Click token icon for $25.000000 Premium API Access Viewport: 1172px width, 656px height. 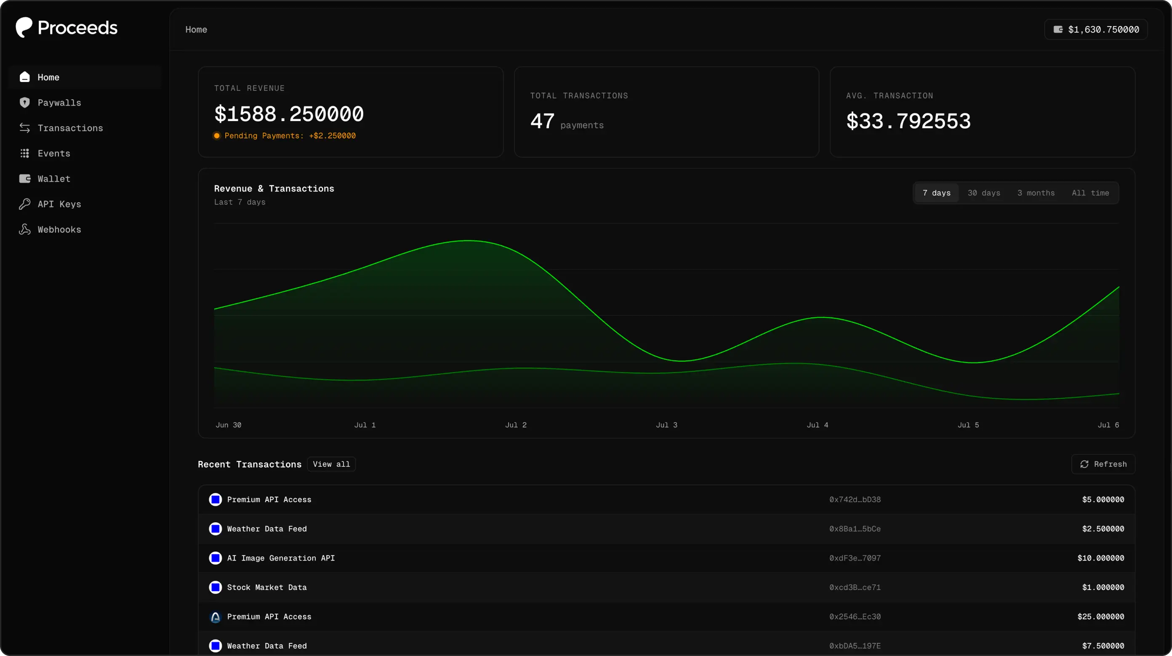215,616
